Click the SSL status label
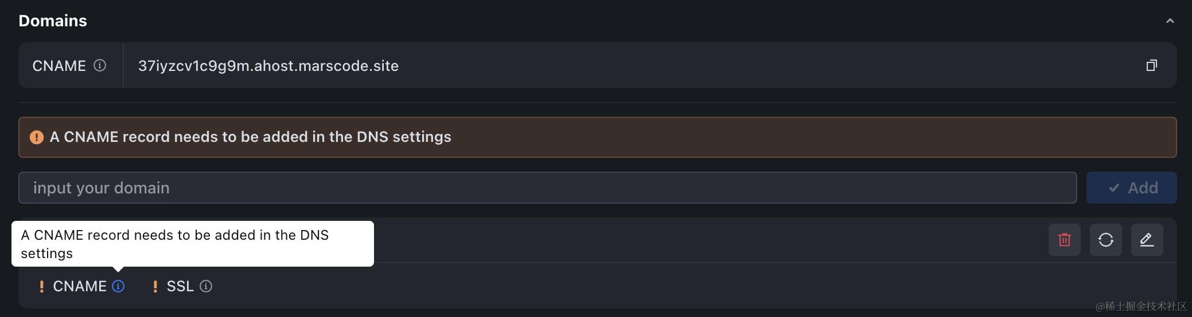This screenshot has height=317, width=1192. (x=180, y=286)
